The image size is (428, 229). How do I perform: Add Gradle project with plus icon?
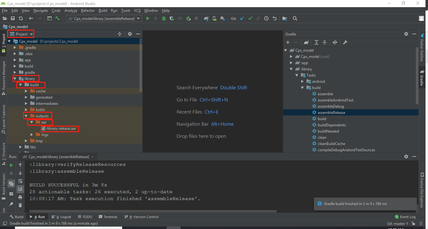[x=288, y=42]
